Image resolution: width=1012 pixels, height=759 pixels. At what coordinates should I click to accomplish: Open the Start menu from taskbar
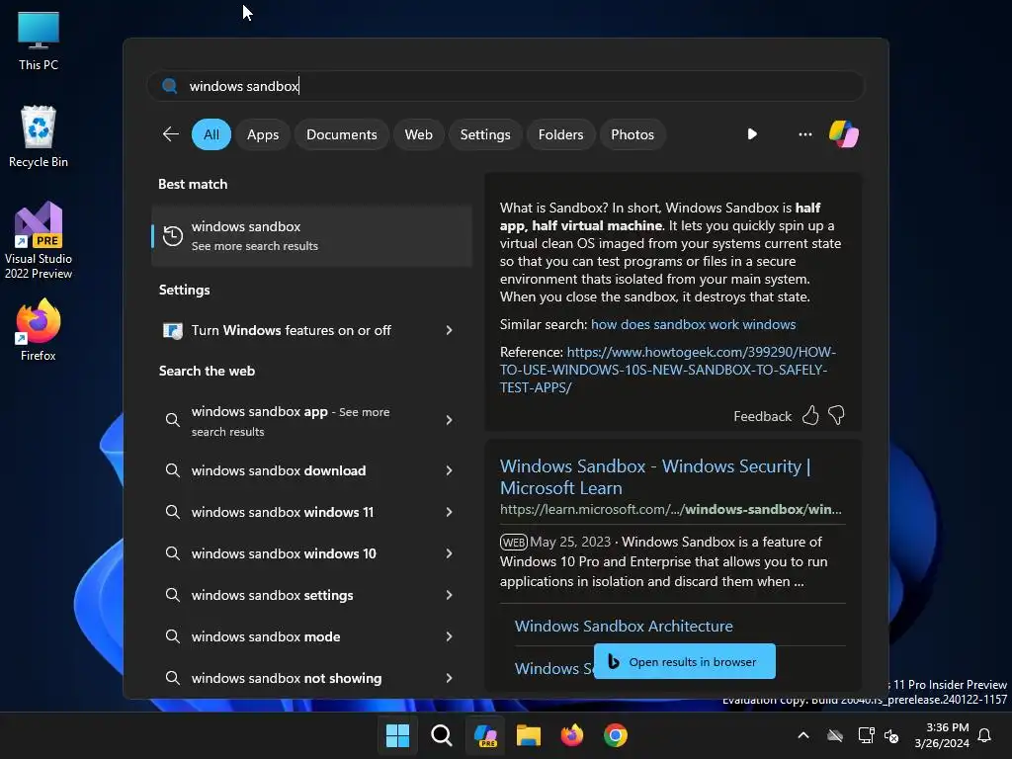pos(397,735)
